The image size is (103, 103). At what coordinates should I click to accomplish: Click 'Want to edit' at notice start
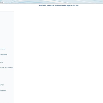(43, 5)
